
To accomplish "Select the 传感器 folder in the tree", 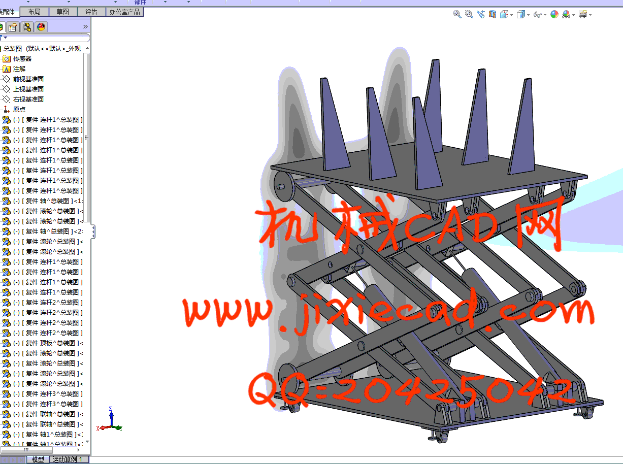I will [22, 59].
